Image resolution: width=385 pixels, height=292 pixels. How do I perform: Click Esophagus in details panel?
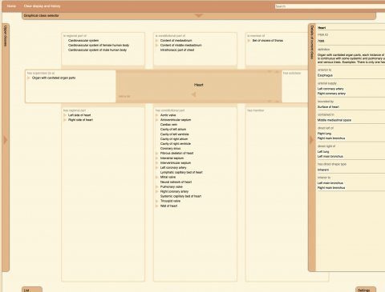325,75
